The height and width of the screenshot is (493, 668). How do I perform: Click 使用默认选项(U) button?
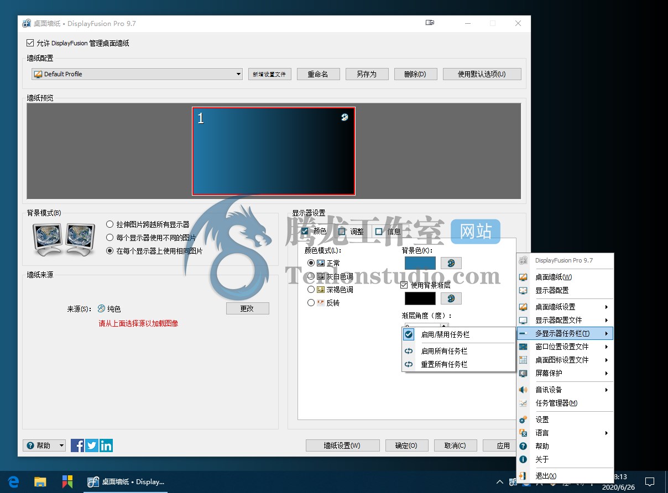pyautogui.click(x=482, y=74)
